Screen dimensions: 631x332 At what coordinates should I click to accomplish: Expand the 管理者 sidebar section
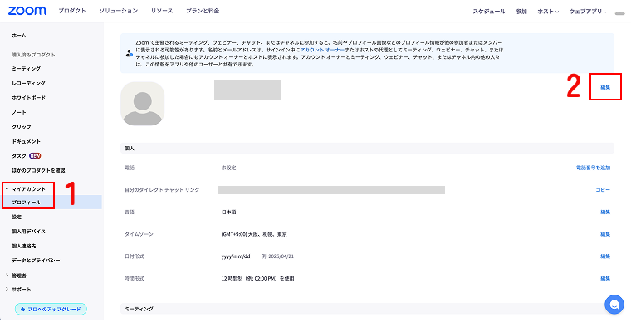pyautogui.click(x=19, y=275)
